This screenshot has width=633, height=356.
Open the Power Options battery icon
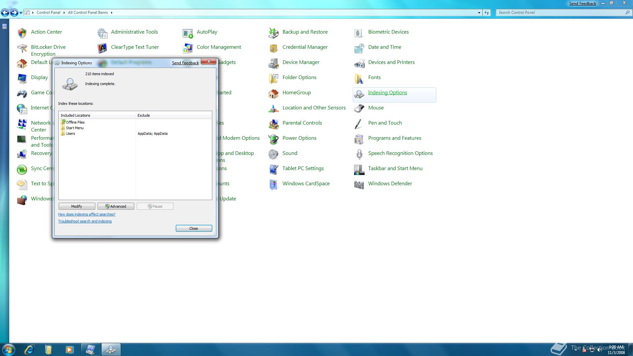coord(274,139)
